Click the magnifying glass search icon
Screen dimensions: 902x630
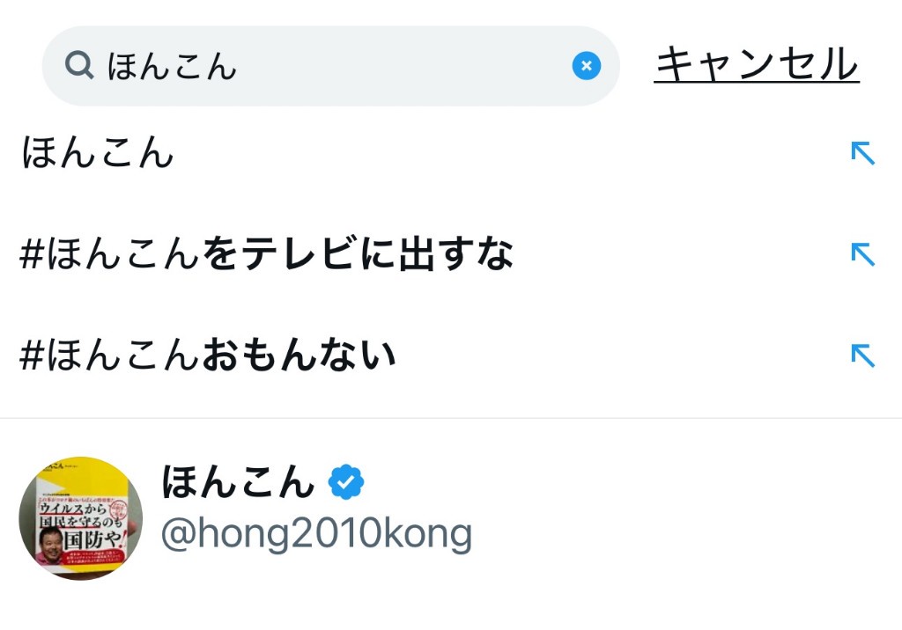(79, 66)
